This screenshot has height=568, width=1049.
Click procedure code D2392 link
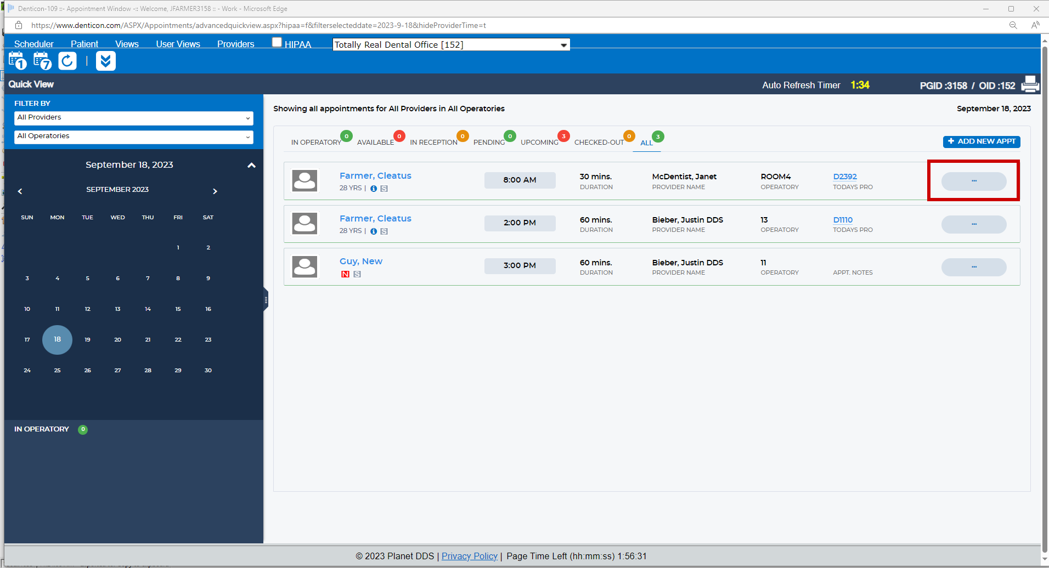(845, 177)
